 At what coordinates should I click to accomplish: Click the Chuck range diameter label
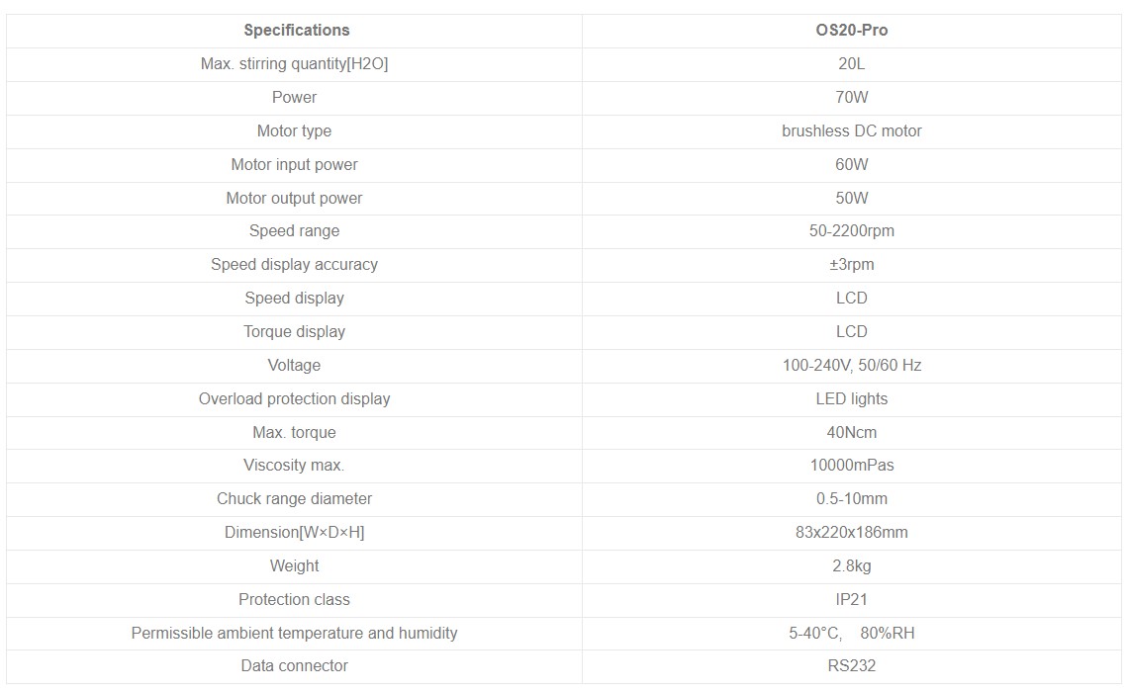[x=294, y=499]
